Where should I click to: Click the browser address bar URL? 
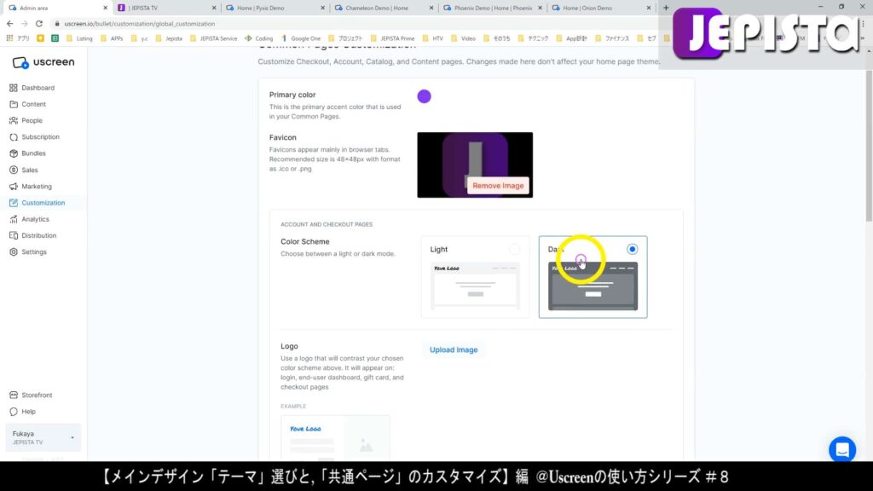click(139, 24)
